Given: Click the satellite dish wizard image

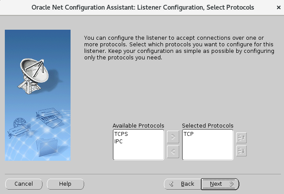Looking at the screenshot, I should click(38, 95).
